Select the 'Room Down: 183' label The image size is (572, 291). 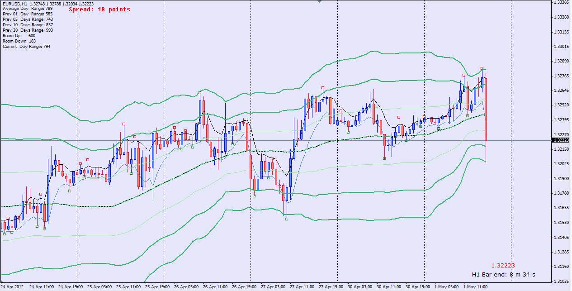(19, 41)
